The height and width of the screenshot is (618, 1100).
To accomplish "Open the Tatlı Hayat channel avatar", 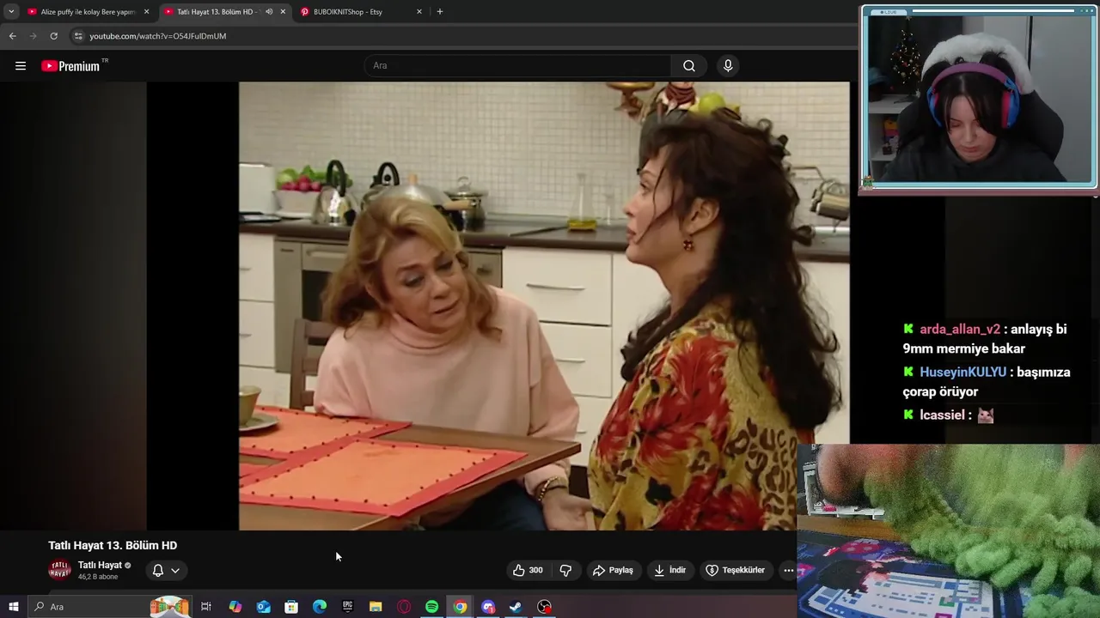I will tap(59, 570).
